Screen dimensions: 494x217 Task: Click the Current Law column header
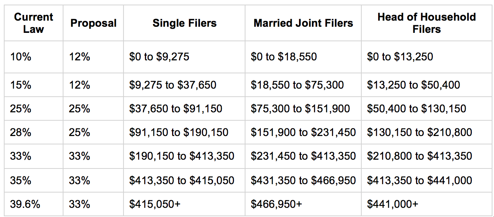(x=34, y=23)
